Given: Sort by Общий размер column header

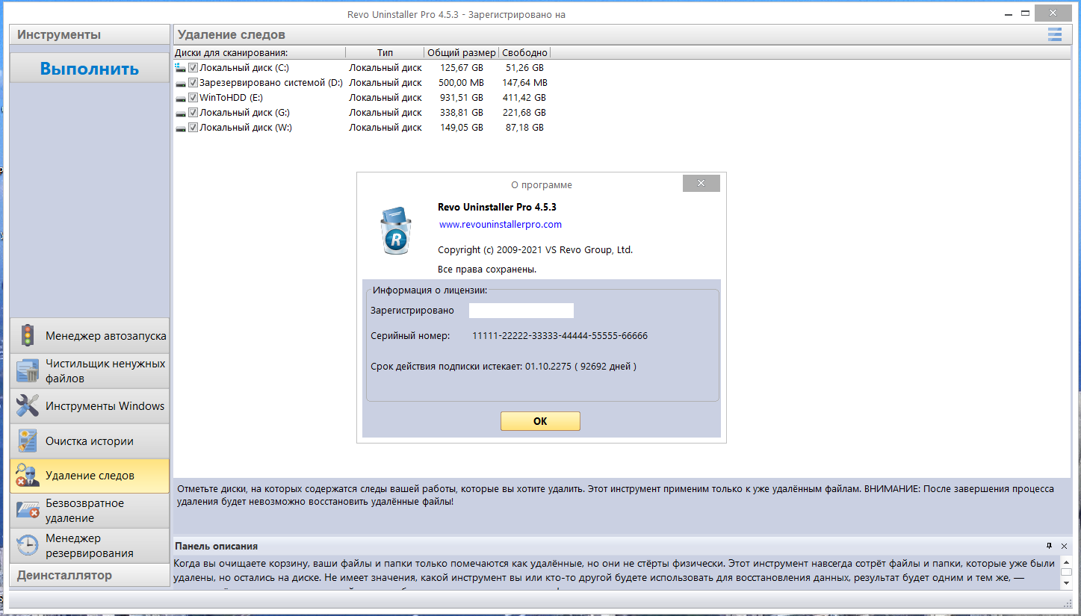Looking at the screenshot, I should 462,52.
